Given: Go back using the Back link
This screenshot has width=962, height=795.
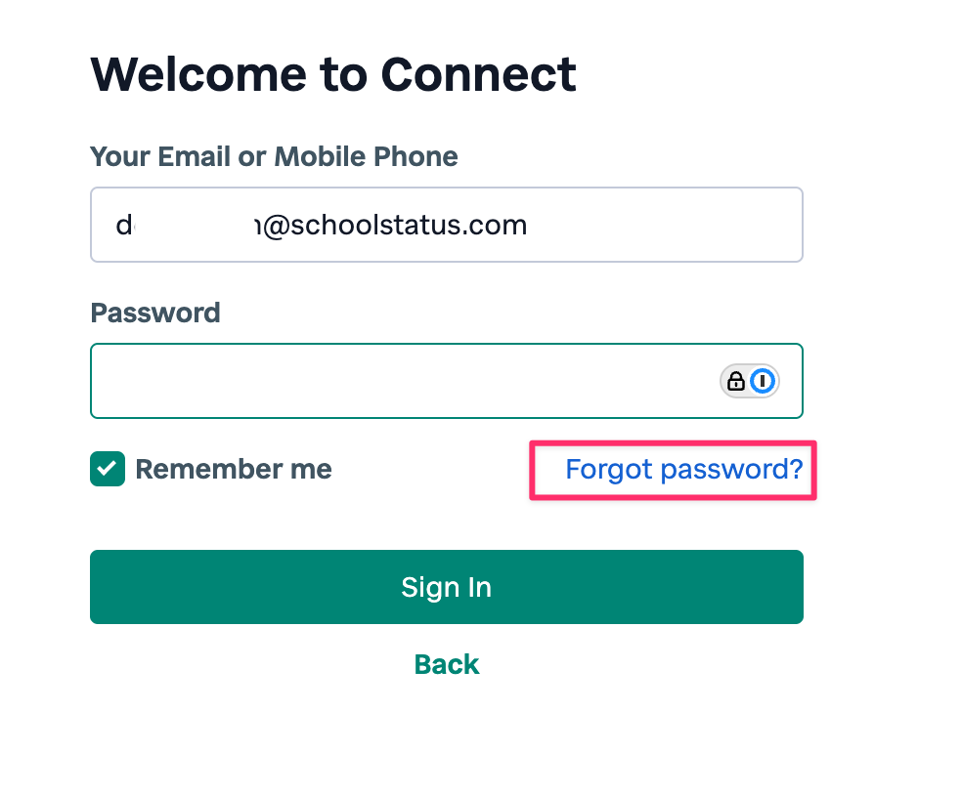Looking at the screenshot, I should pos(447,664).
